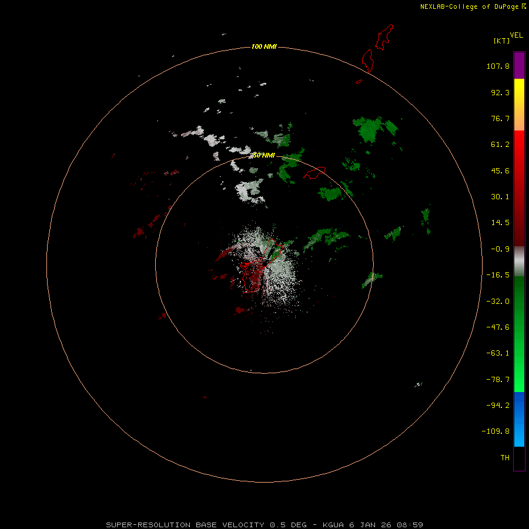Click the TH legend label
The width and height of the screenshot is (529, 529).
[x=505, y=457]
